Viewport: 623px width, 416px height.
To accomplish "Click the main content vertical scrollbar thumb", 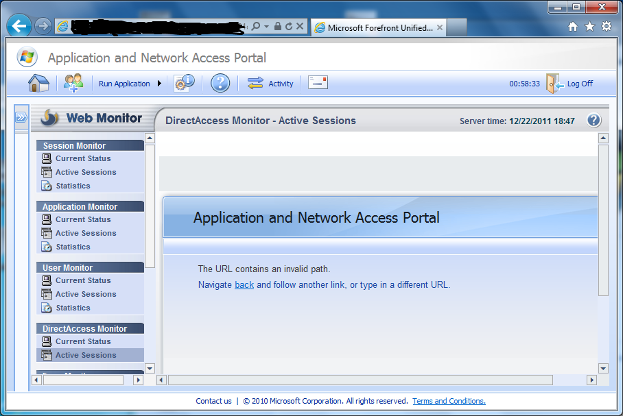I will [603, 220].
